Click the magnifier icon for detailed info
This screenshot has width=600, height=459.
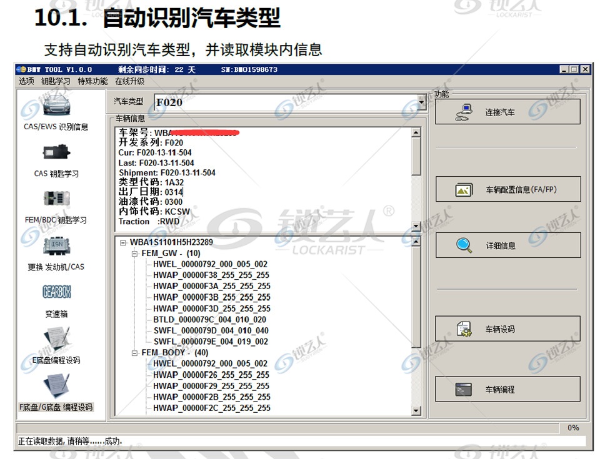click(x=464, y=245)
